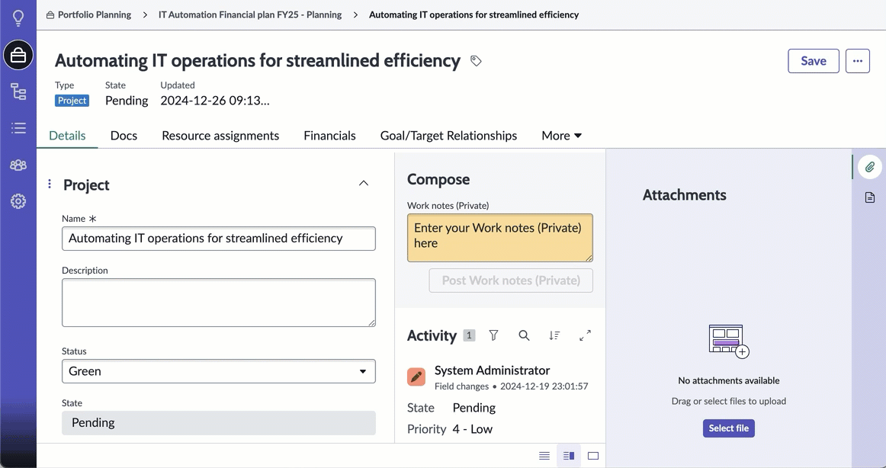Open the Project section drag handle menu

[49, 184]
